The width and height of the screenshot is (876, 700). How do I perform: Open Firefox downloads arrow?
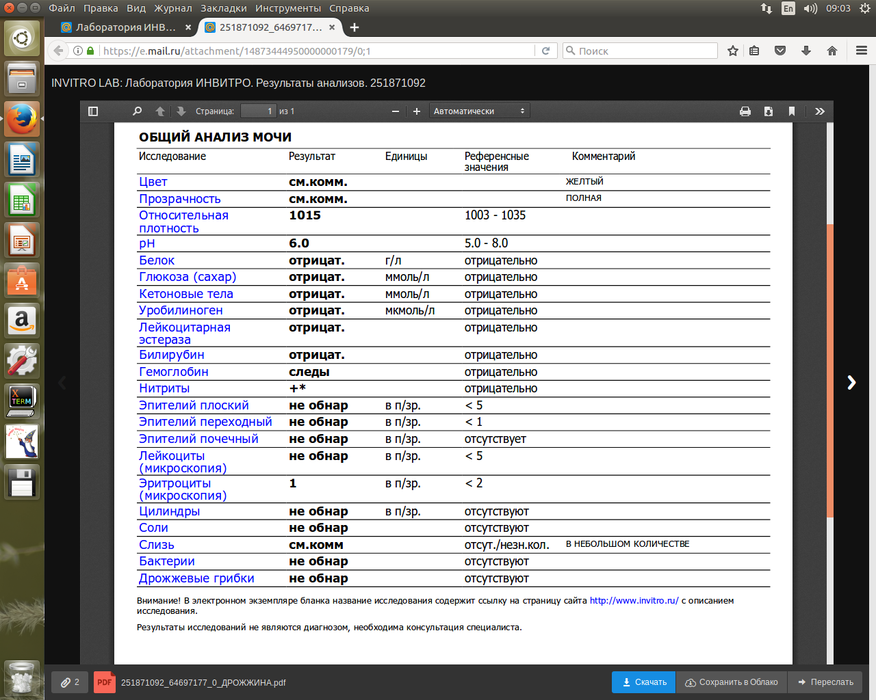tap(806, 51)
